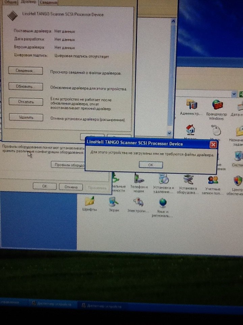The image size is (243, 325).
Task: Click the driver files message box text
Action: click(152, 154)
